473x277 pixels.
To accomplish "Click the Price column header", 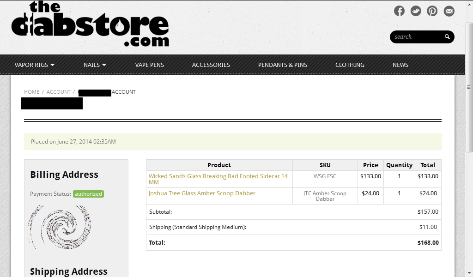I will pos(370,165).
